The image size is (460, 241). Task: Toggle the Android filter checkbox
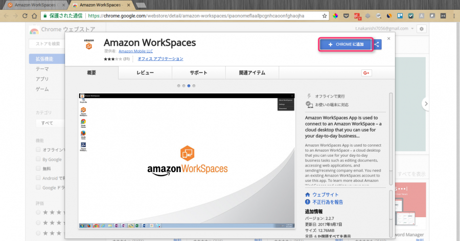coord(38,178)
